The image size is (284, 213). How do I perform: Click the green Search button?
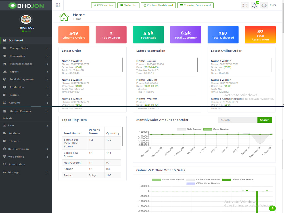[x=264, y=120]
